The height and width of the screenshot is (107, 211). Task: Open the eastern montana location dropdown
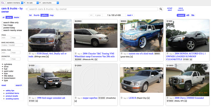(15, 3)
